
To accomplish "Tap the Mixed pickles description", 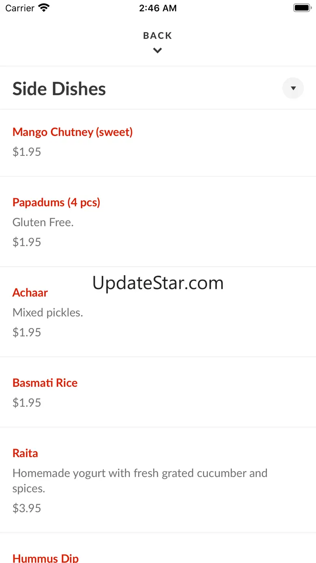I will [48, 313].
